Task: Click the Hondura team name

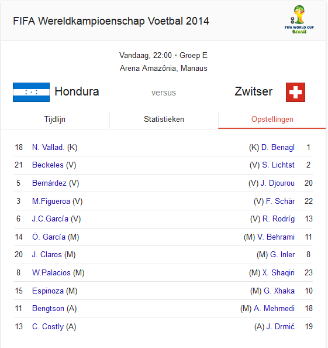Action: 77,91
